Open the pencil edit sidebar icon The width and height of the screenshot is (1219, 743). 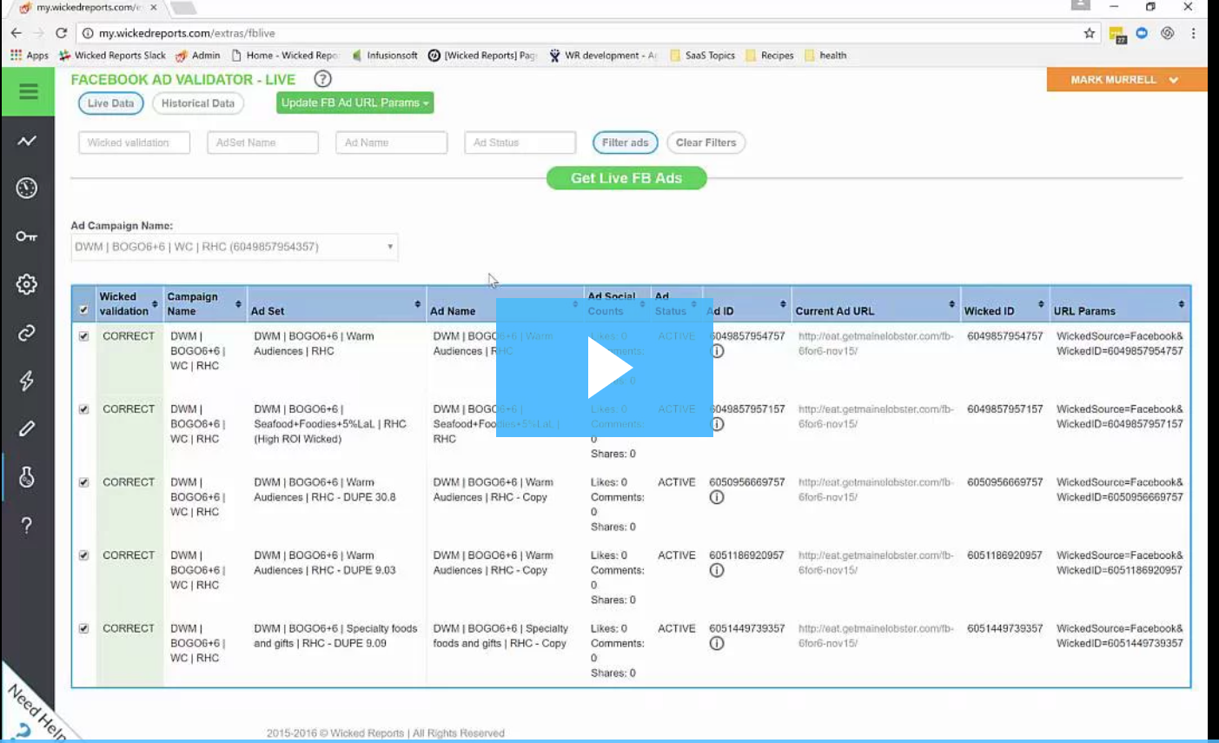point(27,428)
